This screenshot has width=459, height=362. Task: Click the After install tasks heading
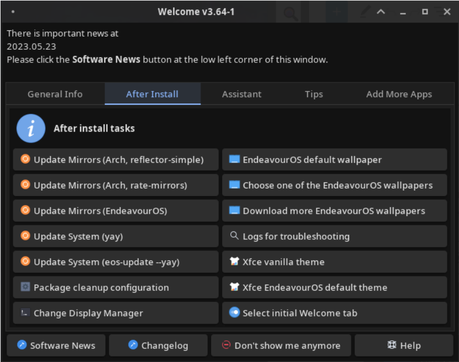pyautogui.click(x=94, y=128)
